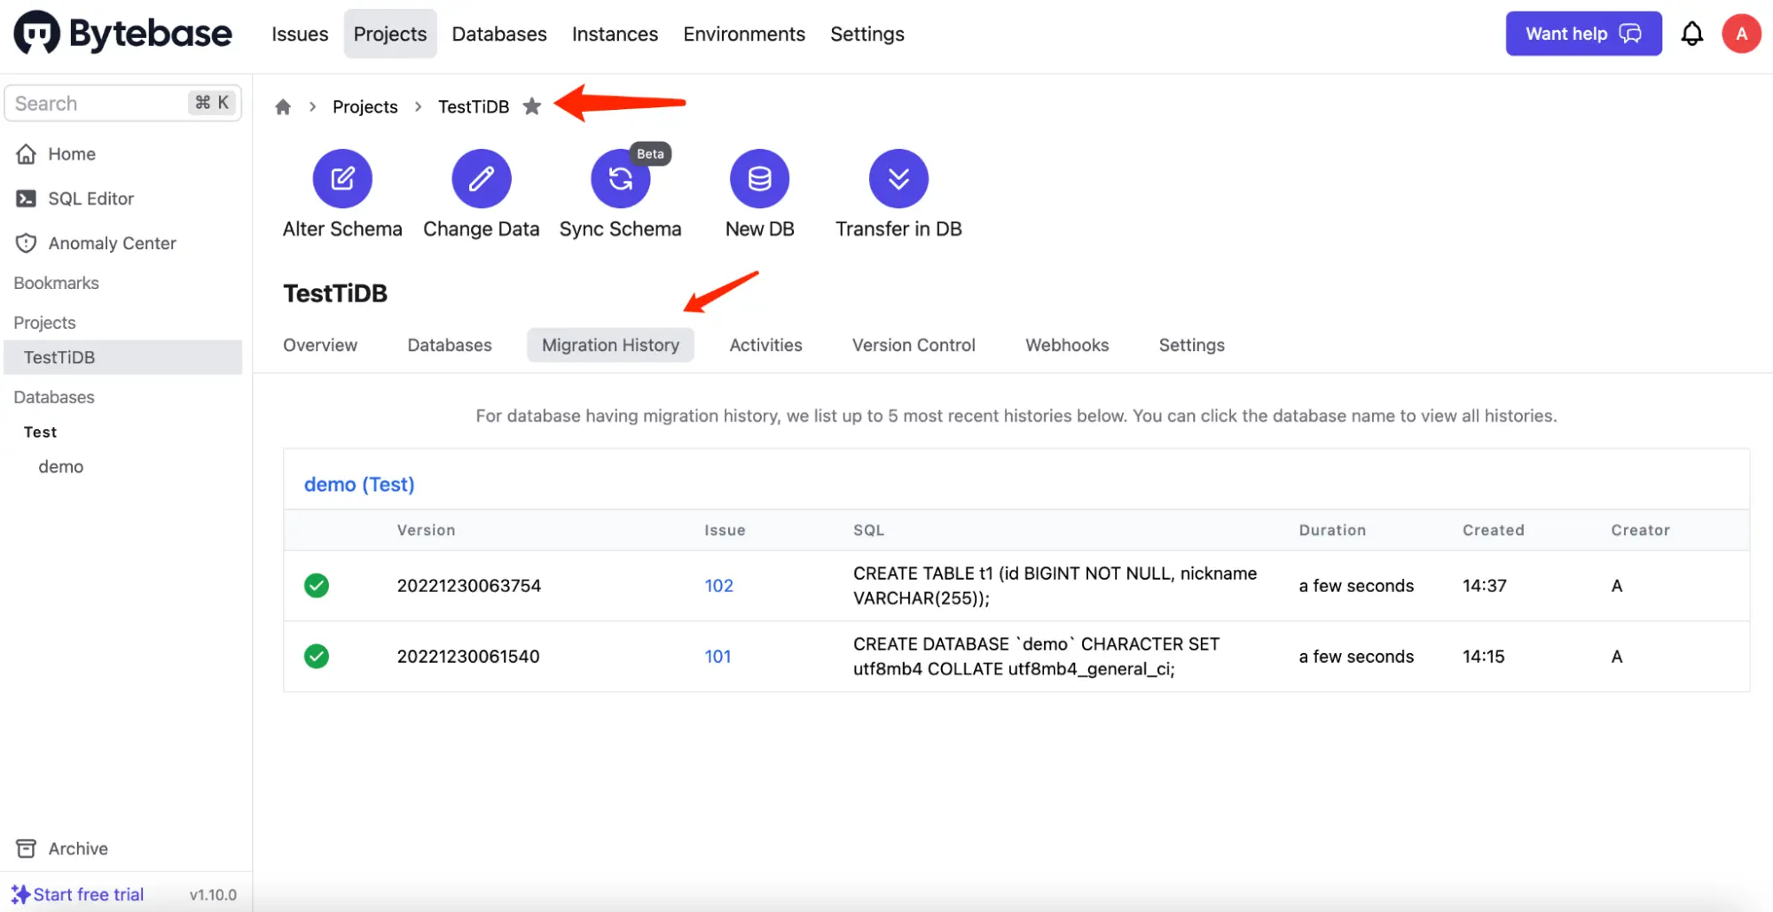
Task: Click the 14:15 created time
Action: coord(1483,656)
